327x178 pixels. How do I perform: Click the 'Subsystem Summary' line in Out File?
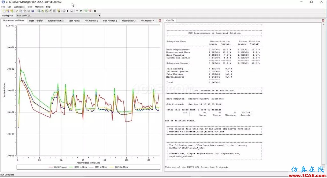pyautogui.click(x=213, y=63)
